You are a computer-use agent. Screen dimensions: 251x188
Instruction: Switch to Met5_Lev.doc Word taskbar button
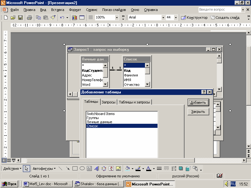point(48,184)
